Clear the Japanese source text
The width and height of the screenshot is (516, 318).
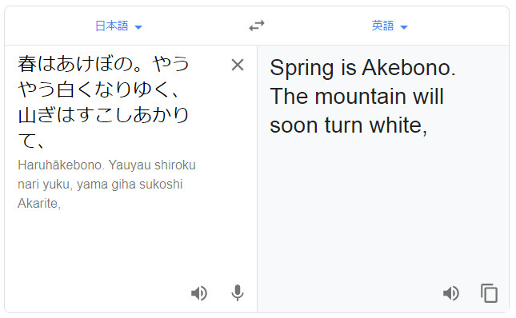(238, 65)
